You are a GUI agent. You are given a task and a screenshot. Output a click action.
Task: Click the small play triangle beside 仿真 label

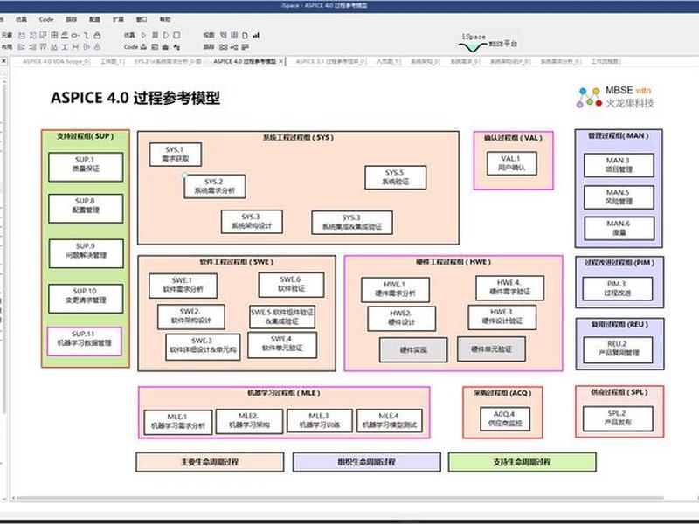[143, 35]
